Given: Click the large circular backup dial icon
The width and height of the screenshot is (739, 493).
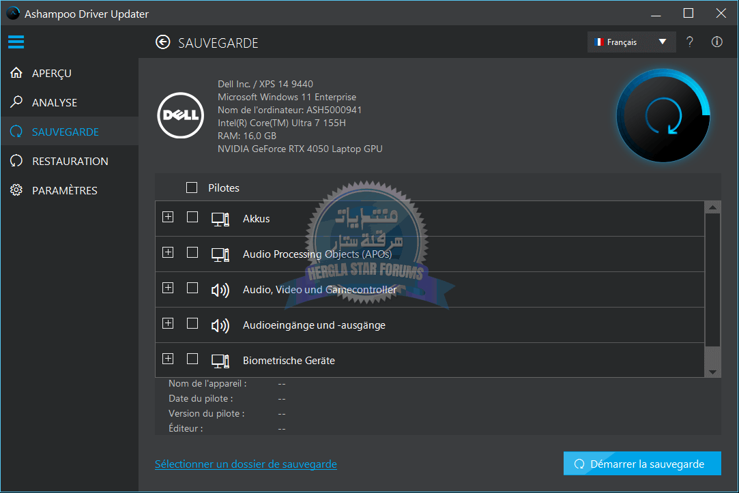Looking at the screenshot, I should pos(663,115).
